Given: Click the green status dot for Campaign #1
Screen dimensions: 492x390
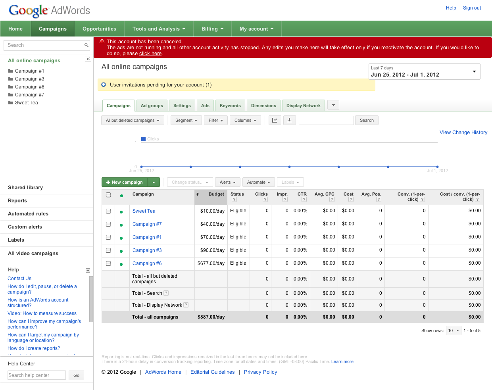Looking at the screenshot, I should pyautogui.click(x=121, y=238).
